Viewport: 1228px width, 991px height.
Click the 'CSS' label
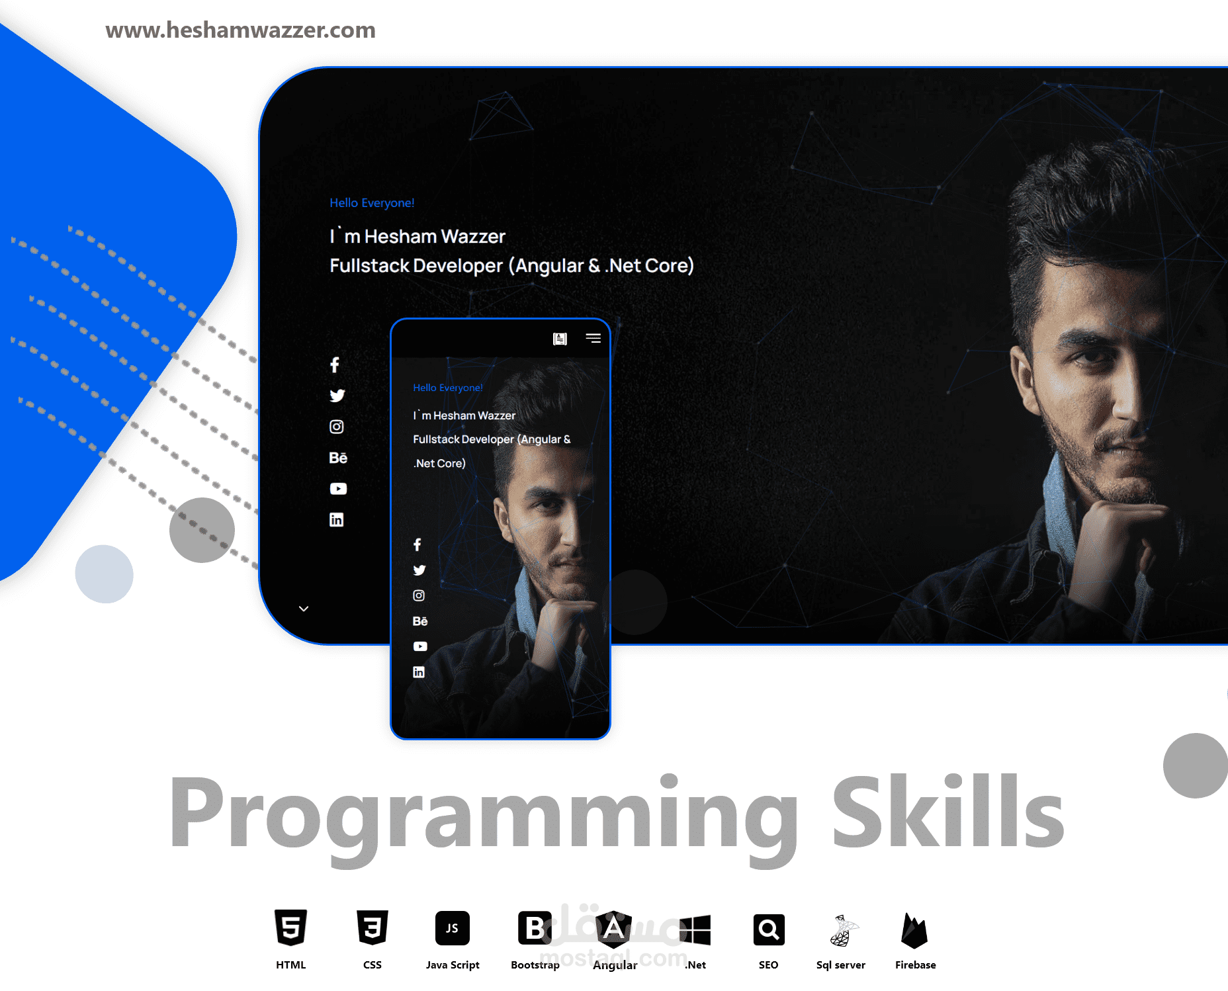373,965
